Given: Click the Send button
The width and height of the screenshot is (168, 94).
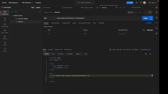Looking at the screenshot, I should tap(146, 18).
